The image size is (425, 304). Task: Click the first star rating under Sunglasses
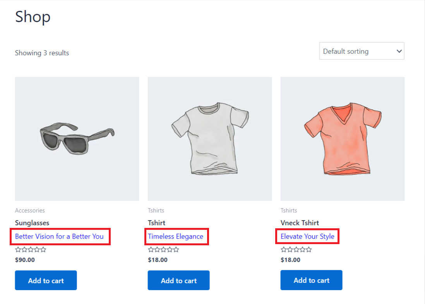click(x=18, y=249)
